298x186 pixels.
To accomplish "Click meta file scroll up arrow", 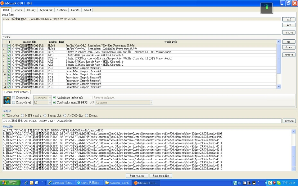I will (x=293, y=131).
